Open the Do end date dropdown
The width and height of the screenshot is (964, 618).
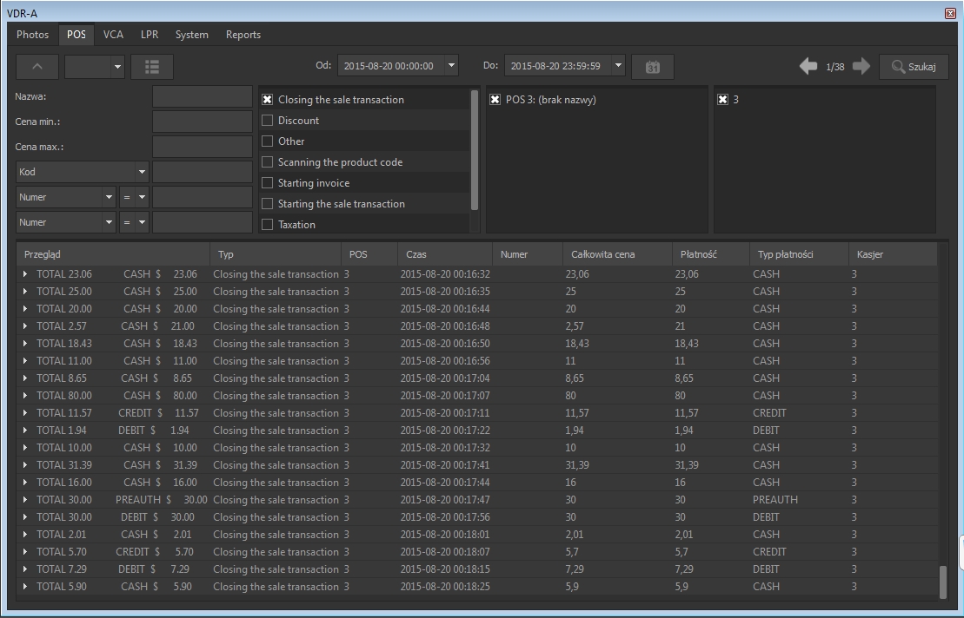coord(618,65)
